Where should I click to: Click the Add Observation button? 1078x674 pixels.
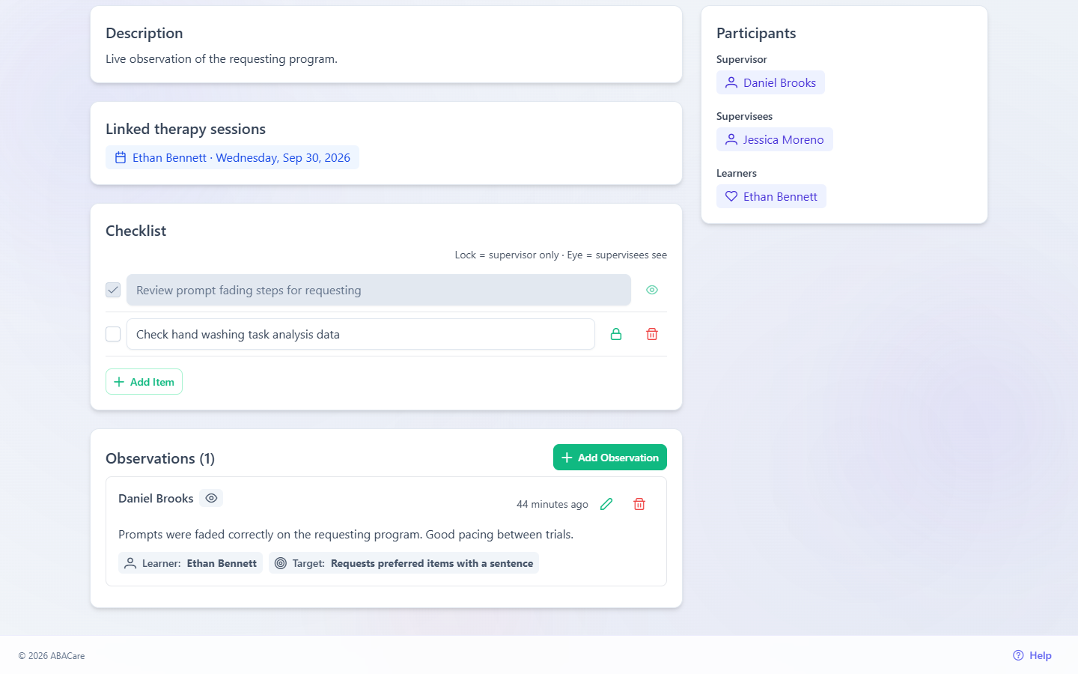click(610, 458)
